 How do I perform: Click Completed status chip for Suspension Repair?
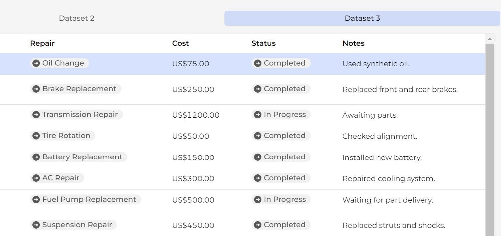(x=281, y=225)
